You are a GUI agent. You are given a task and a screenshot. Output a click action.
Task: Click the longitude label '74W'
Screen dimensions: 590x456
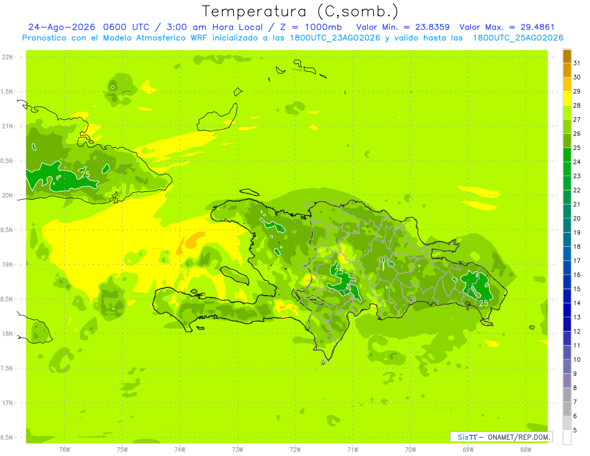coord(179,450)
